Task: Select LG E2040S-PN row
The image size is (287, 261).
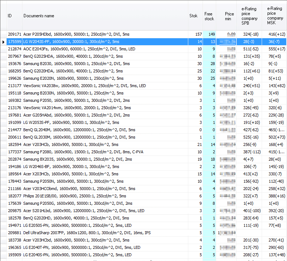Action: click(105, 255)
